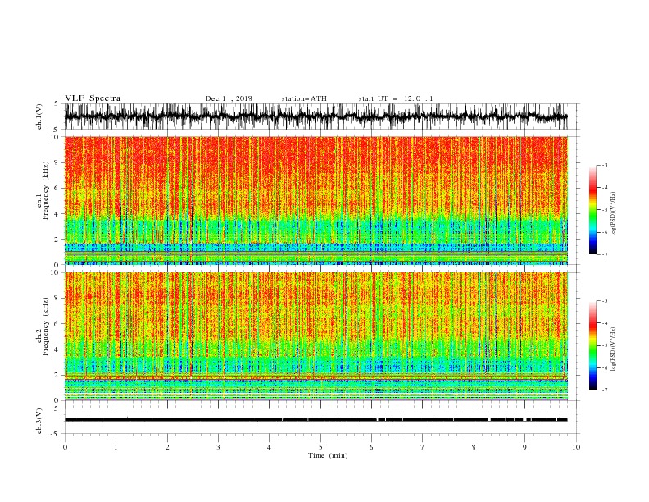Click time axis tick label "0"

coord(65,447)
